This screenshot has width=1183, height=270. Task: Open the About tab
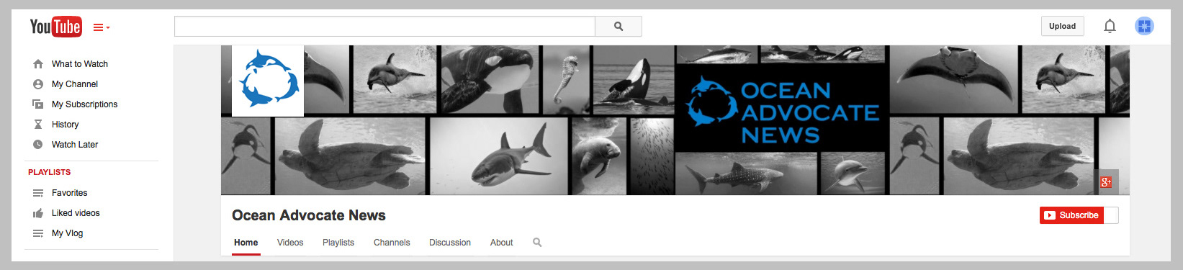click(502, 243)
